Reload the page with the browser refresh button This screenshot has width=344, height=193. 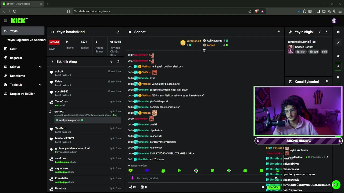point(15,11)
